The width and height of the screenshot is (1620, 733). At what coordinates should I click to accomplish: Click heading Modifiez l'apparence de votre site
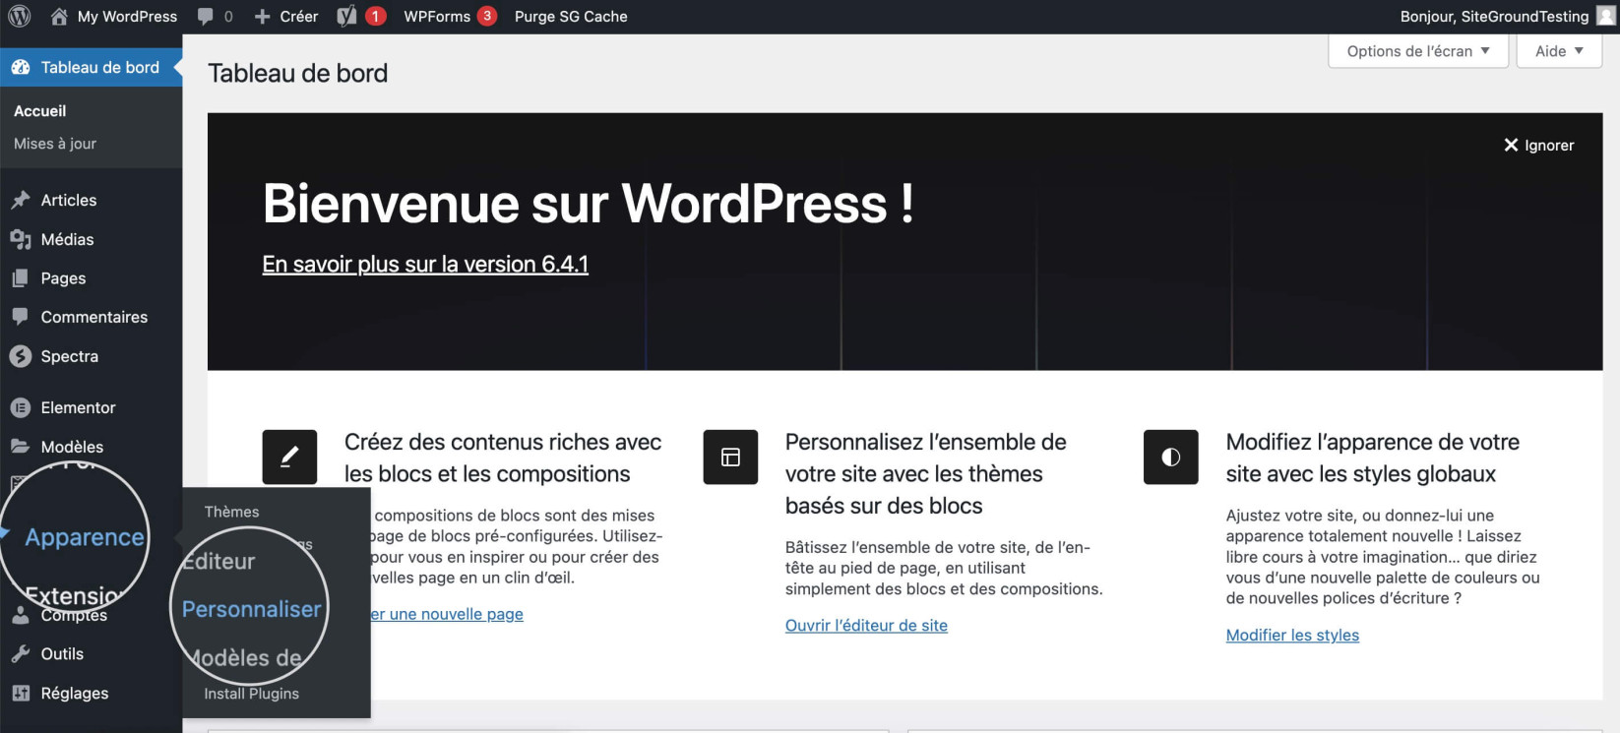coord(1373,458)
